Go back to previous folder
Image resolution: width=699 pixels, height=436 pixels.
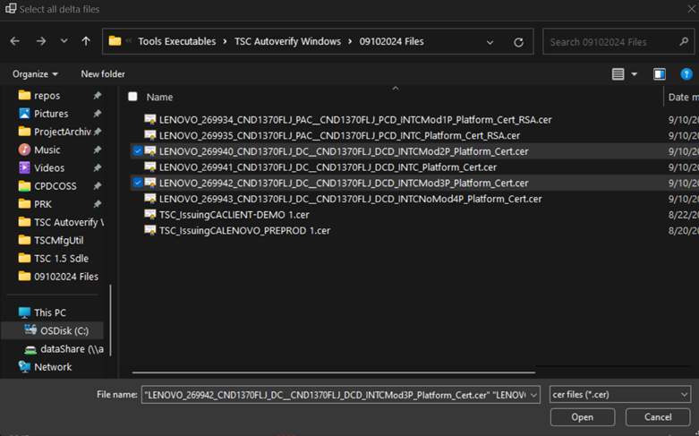[x=14, y=41]
